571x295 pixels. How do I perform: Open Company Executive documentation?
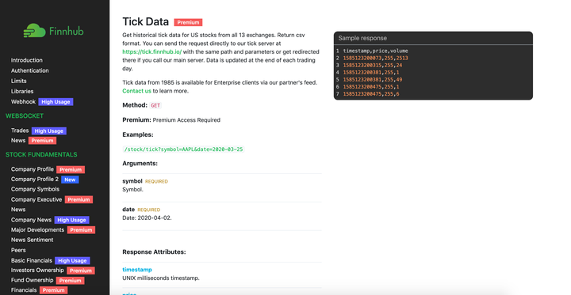pos(36,199)
